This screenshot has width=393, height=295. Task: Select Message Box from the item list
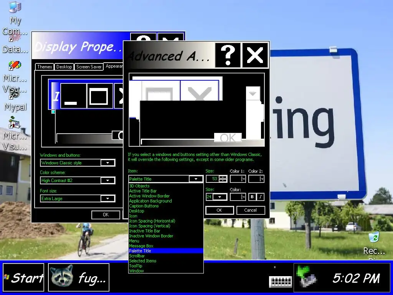166,246
